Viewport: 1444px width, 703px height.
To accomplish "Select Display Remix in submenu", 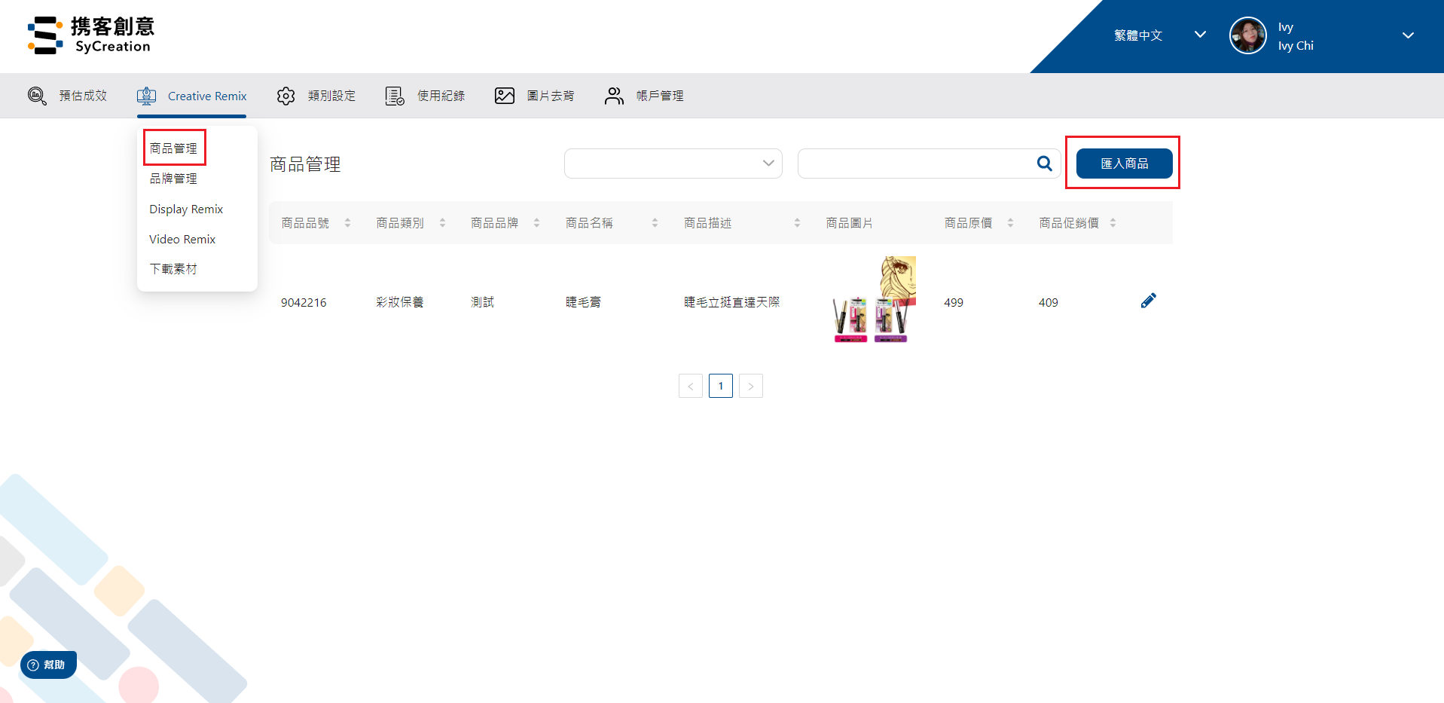I will pyautogui.click(x=186, y=209).
